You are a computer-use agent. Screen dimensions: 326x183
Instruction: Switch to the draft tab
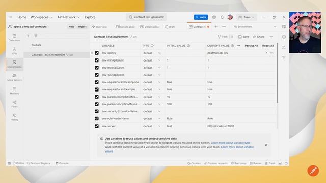170,27
